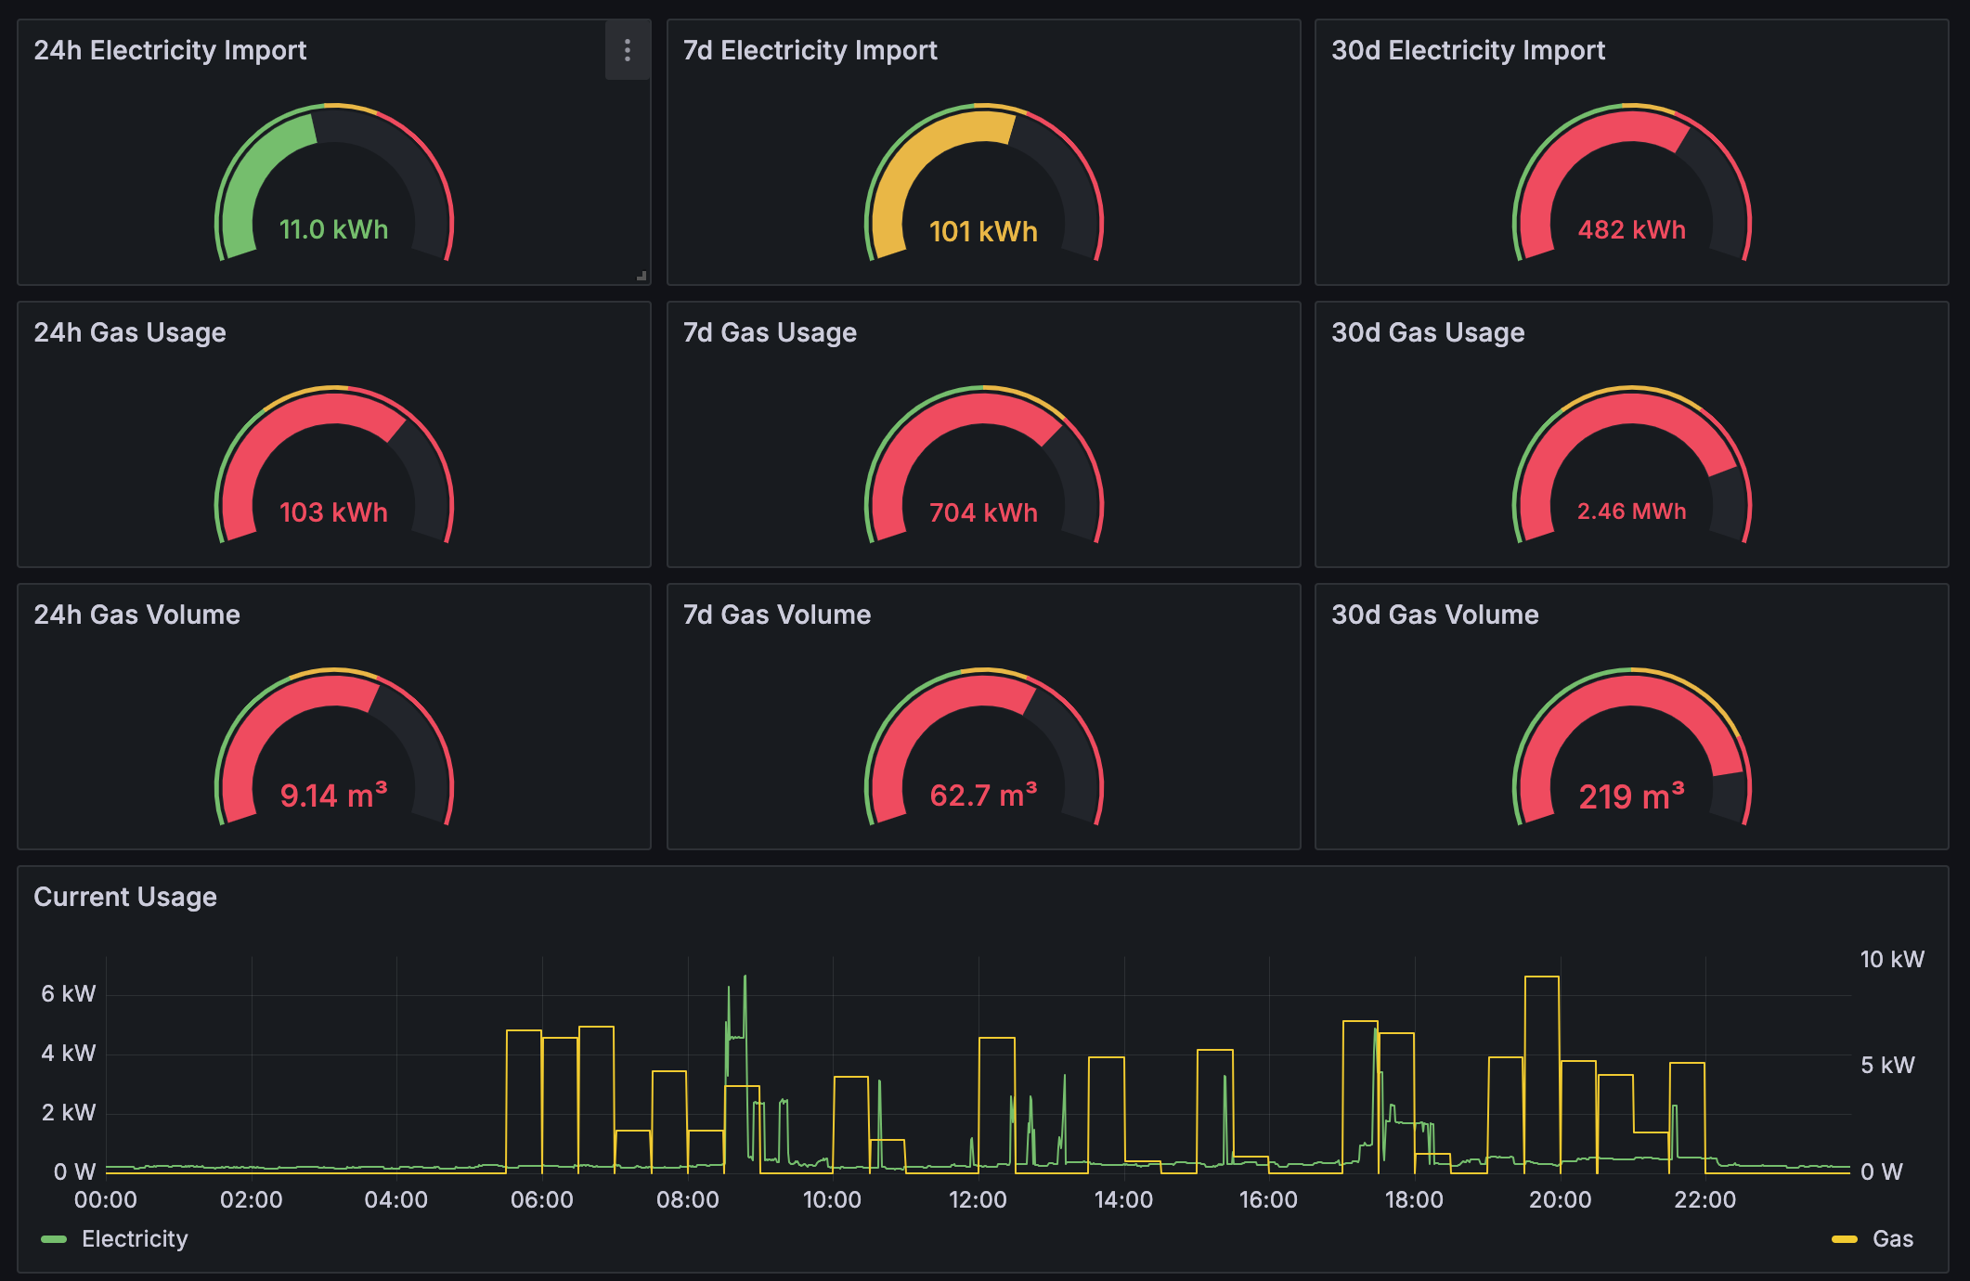Click the 18:00 time axis label
The image size is (1970, 1281).
click(1414, 1199)
